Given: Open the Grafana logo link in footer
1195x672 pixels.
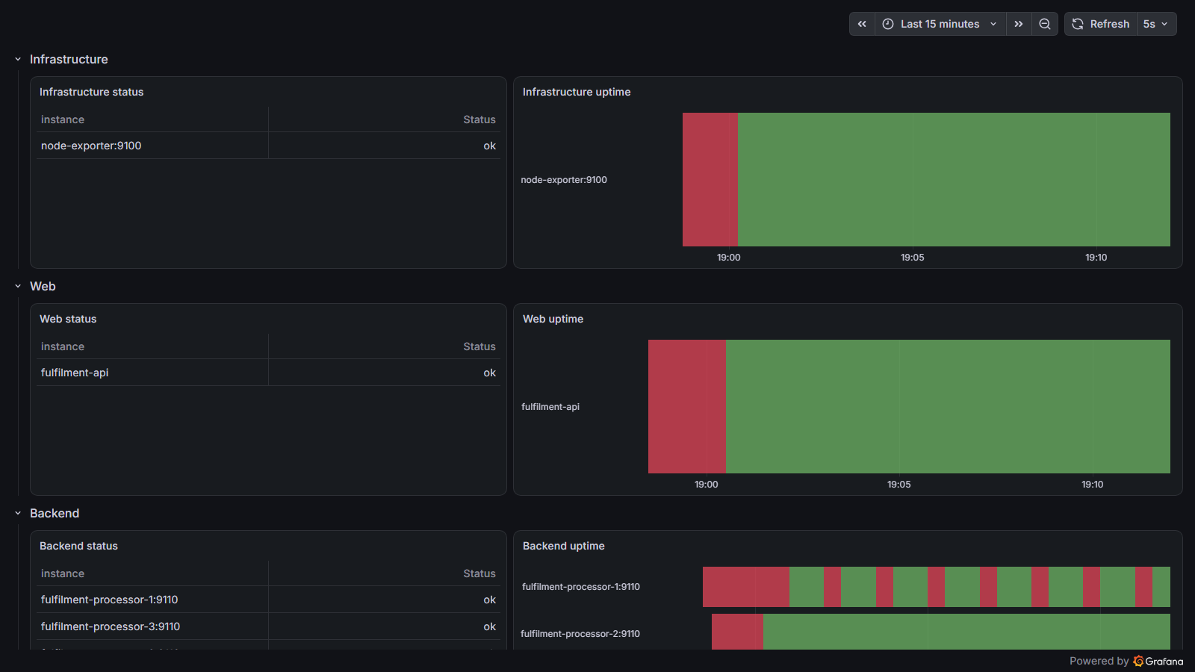Looking at the screenshot, I should [x=1158, y=661].
